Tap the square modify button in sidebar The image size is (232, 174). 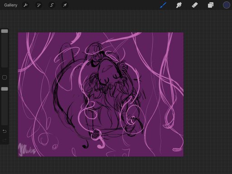tap(5, 77)
